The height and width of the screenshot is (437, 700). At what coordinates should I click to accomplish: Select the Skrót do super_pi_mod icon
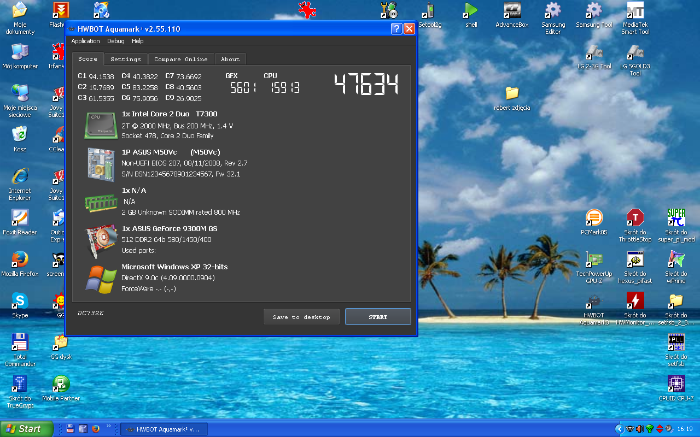[x=676, y=226]
